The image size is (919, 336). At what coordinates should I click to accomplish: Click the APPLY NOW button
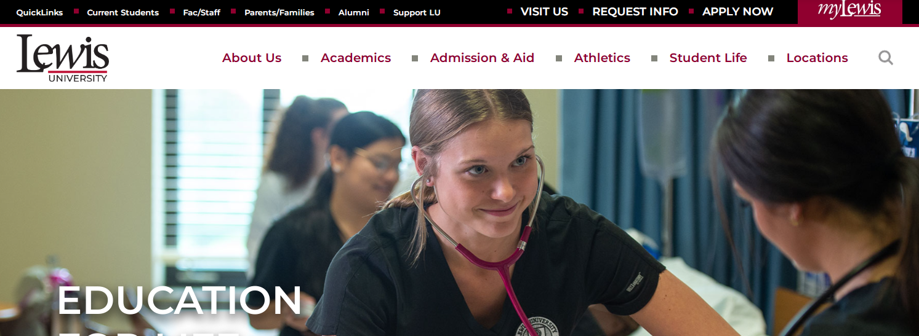pos(737,12)
